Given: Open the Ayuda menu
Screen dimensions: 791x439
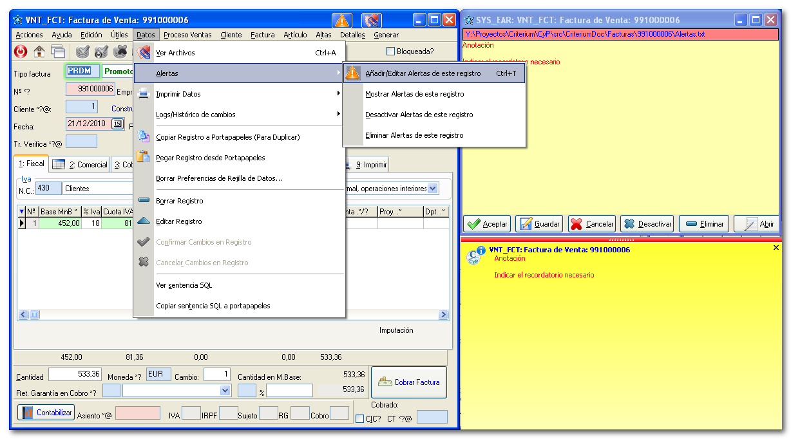Looking at the screenshot, I should point(62,35).
